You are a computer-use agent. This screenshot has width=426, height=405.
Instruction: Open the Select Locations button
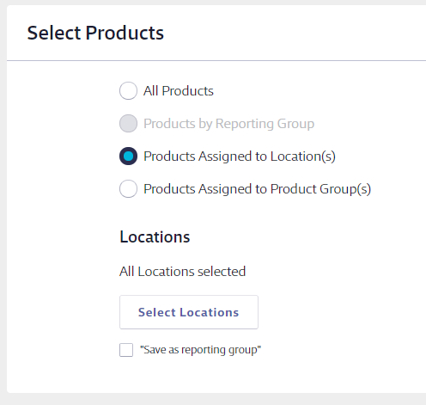point(189,312)
